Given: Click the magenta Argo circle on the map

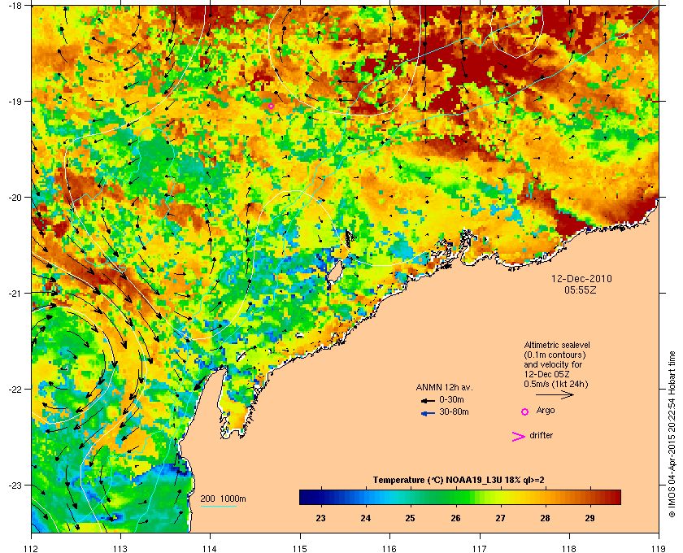Looking at the screenshot, I should 271,106.
